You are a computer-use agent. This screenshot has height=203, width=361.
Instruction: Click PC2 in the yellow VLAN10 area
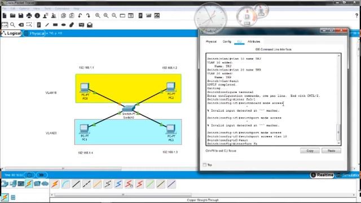click(171, 87)
